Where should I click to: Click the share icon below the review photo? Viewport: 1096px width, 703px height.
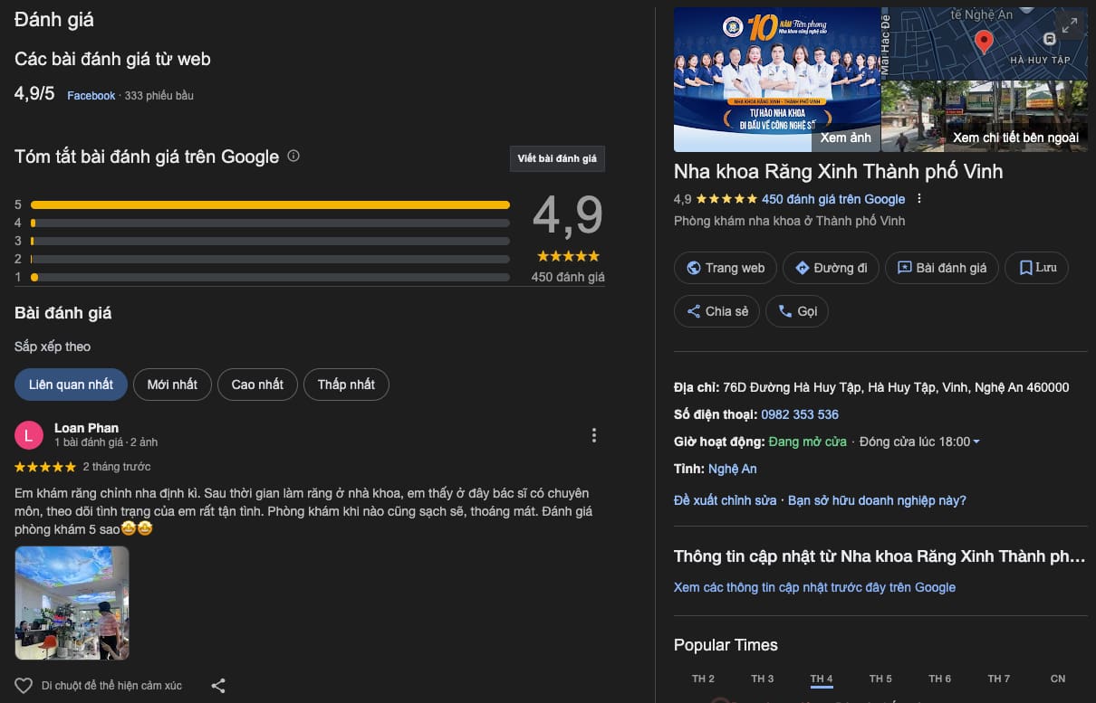[x=218, y=686]
